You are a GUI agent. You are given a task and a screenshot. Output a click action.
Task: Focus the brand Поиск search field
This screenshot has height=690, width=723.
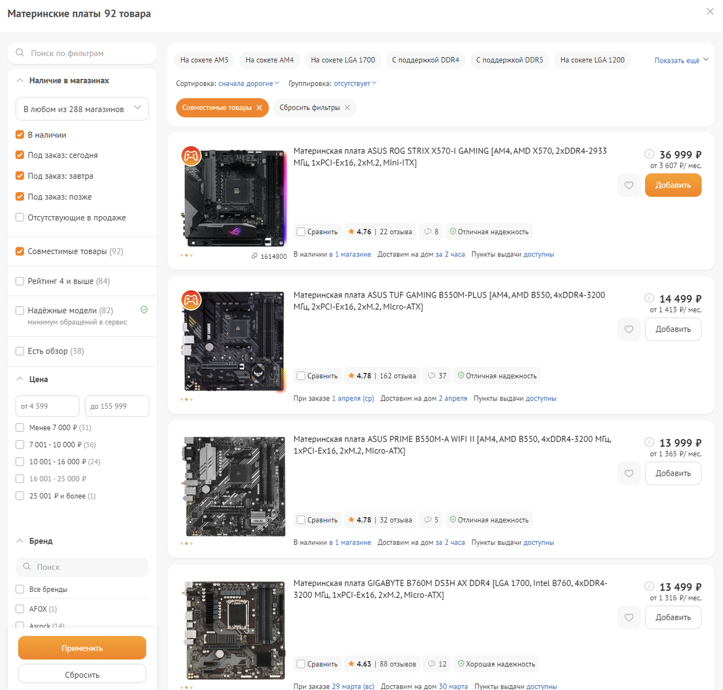click(82, 567)
